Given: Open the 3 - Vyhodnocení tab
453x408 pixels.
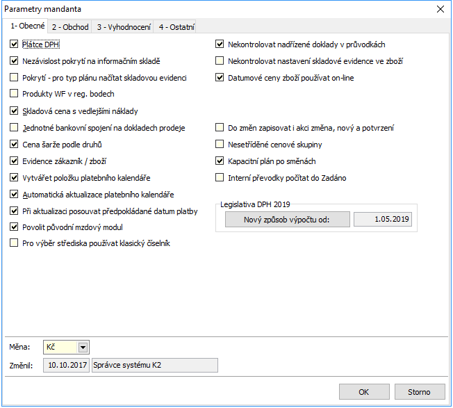Looking at the screenshot, I should click(124, 27).
